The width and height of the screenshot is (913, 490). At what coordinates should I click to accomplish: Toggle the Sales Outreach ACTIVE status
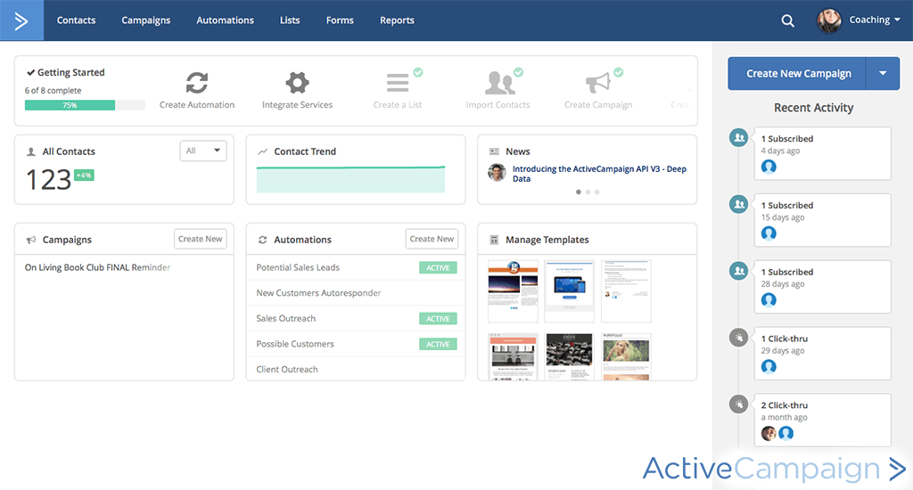(438, 319)
